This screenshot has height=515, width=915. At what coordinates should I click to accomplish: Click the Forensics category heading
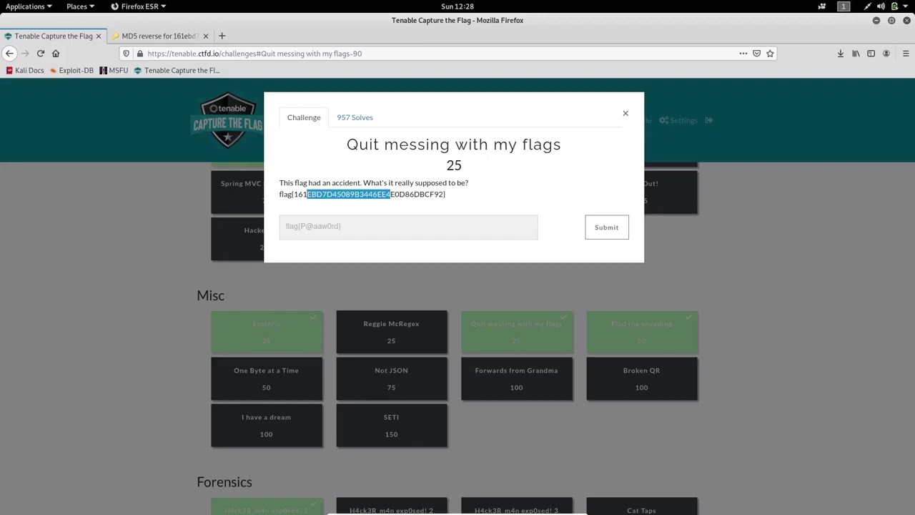(224, 482)
